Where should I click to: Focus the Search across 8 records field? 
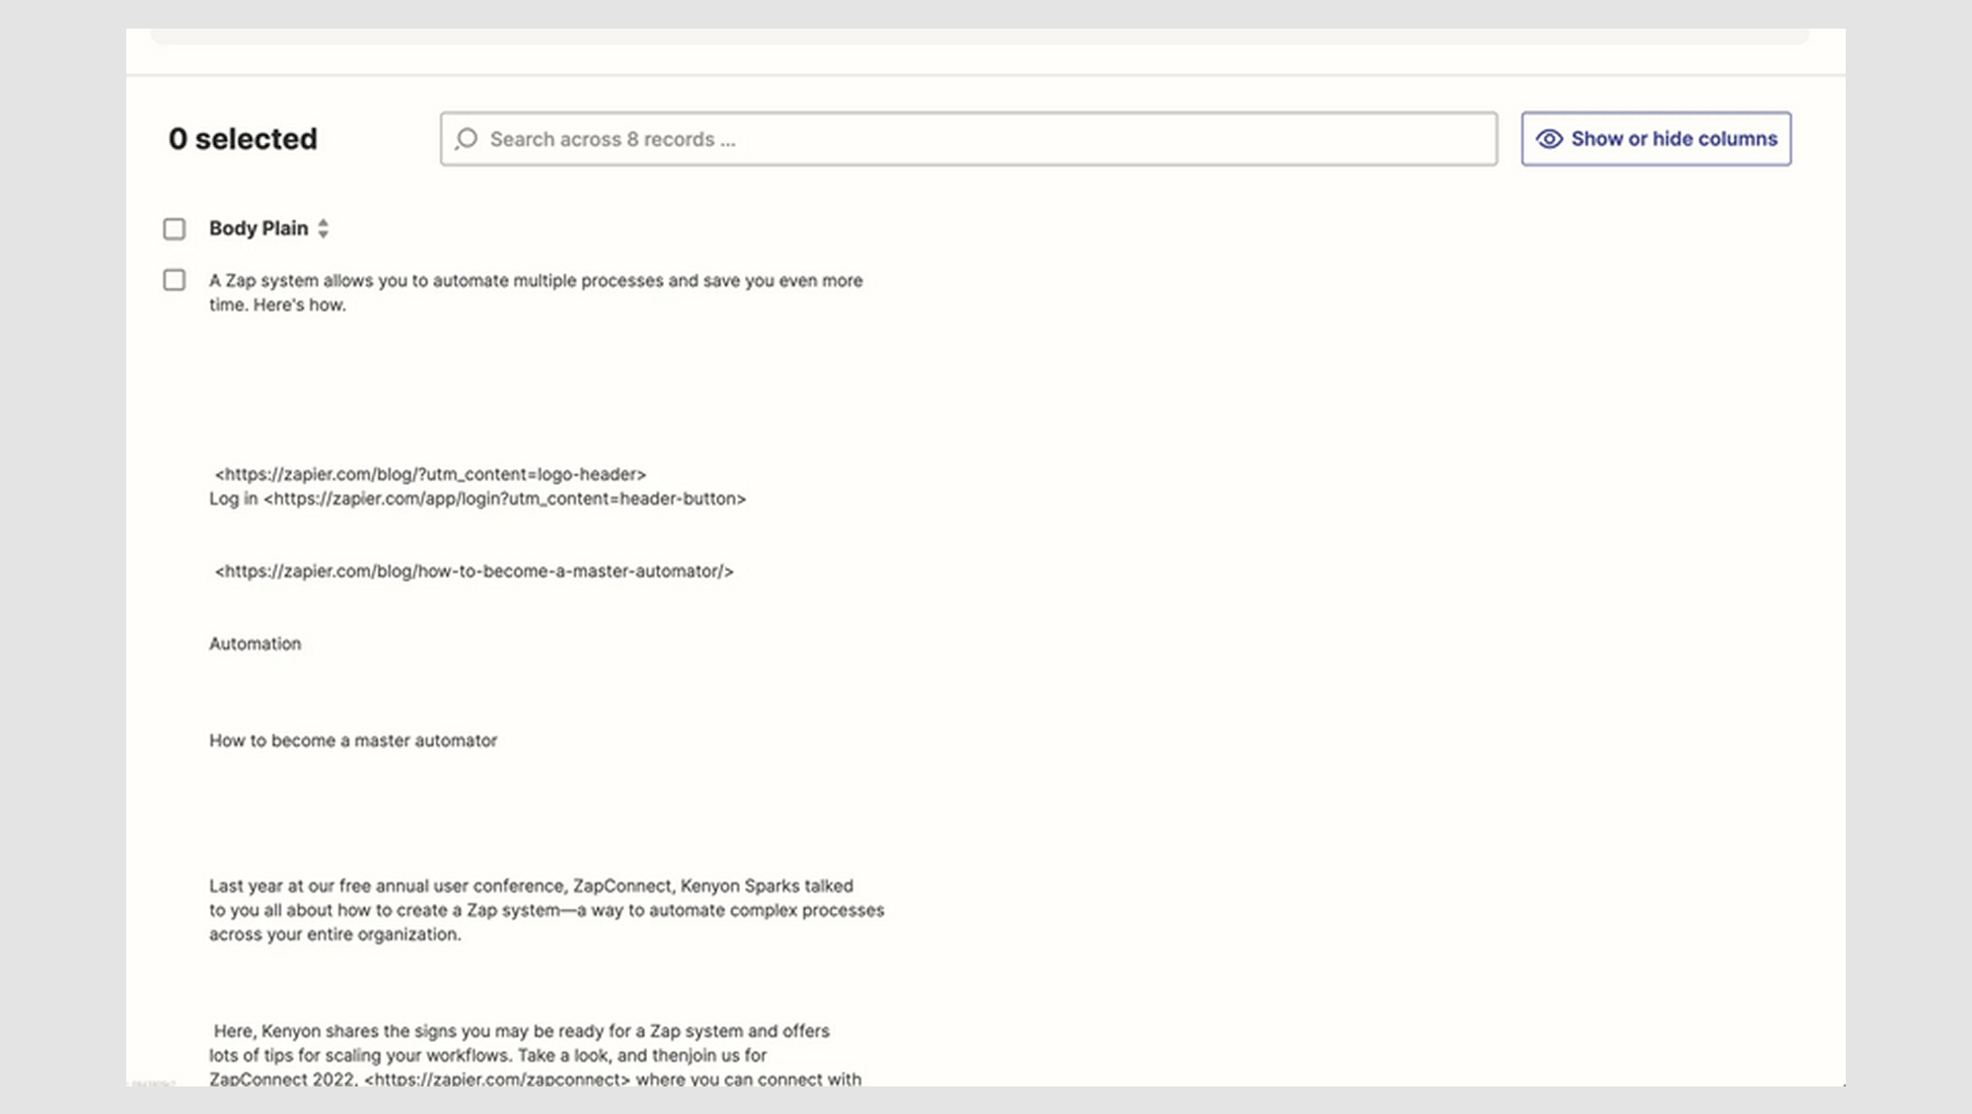969,139
